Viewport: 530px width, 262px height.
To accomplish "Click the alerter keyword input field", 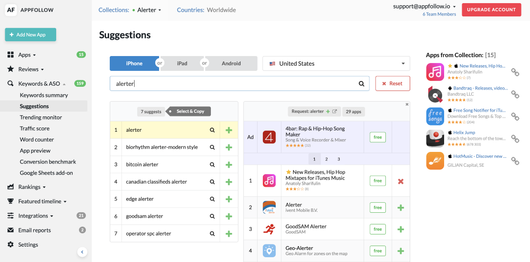I will [x=233, y=84].
